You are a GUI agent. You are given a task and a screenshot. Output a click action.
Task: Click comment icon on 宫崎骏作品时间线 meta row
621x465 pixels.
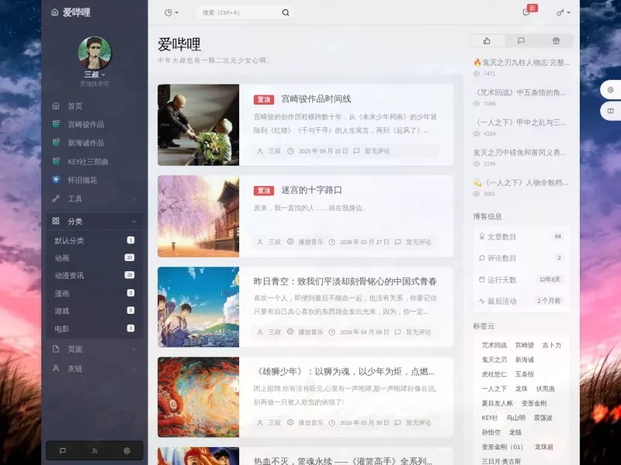[356, 151]
